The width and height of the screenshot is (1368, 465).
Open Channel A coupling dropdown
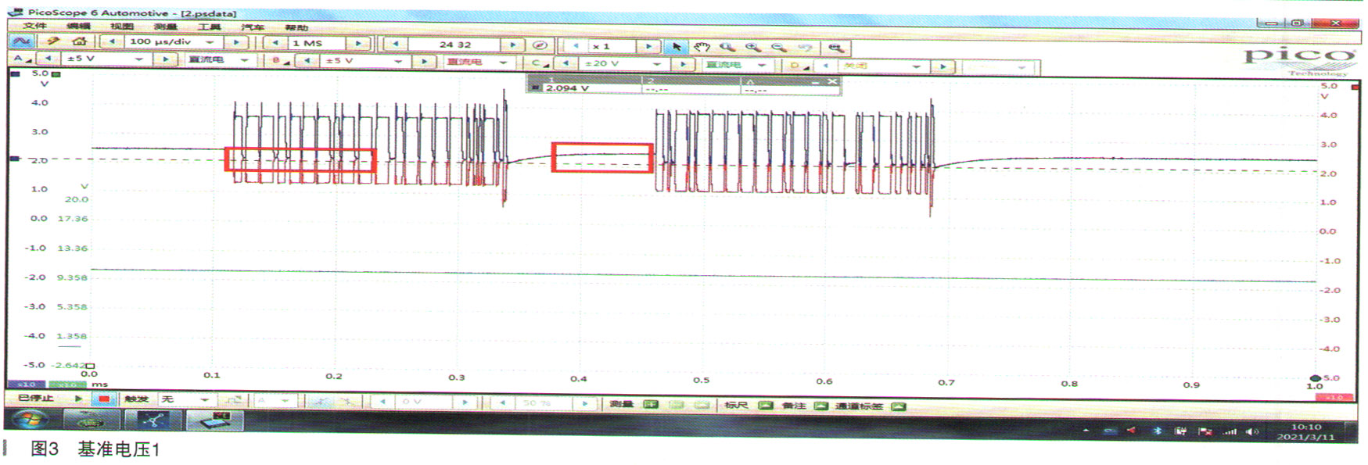pos(243,60)
